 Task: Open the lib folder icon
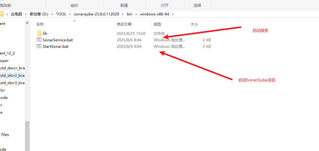(x=39, y=33)
